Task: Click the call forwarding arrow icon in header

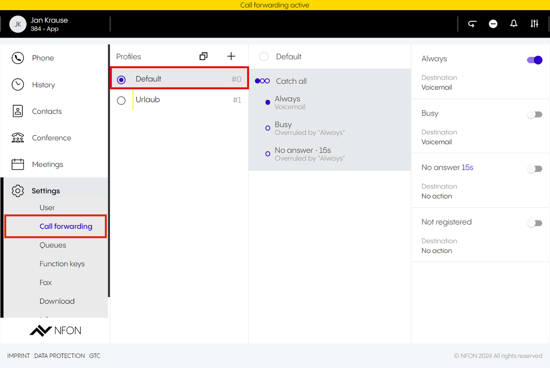Action: (472, 24)
